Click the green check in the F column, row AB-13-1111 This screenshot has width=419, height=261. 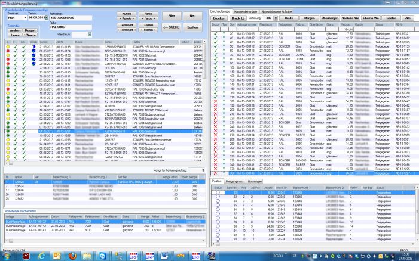(x=15, y=68)
